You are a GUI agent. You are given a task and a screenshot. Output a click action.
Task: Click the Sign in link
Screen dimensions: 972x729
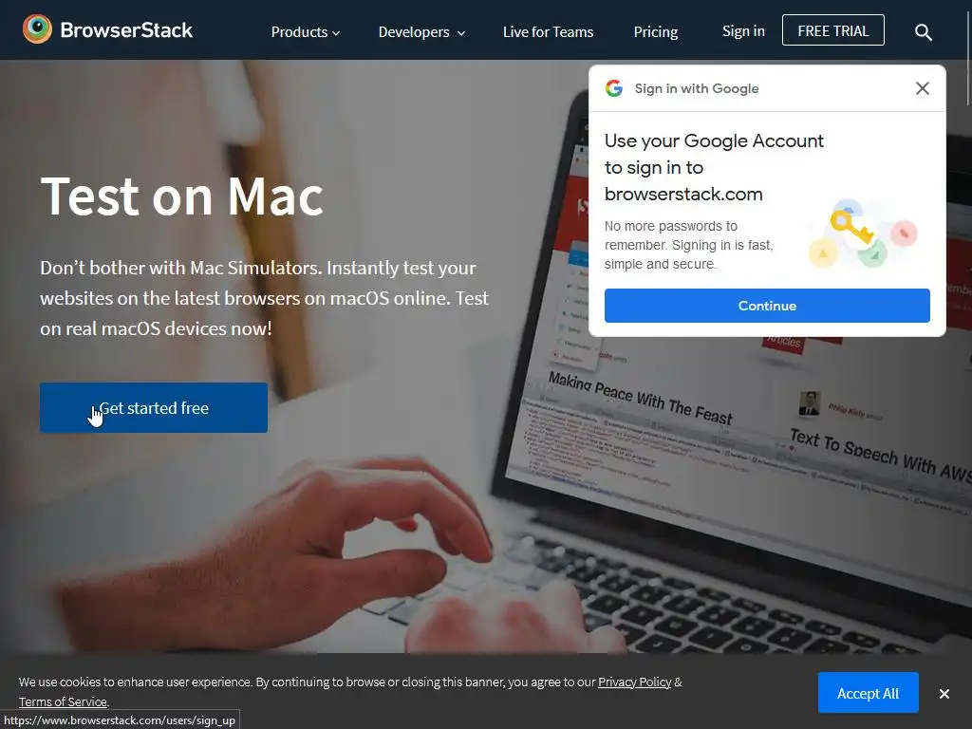743,31
